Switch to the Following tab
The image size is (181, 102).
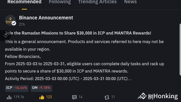pyautogui.click(x=60, y=2)
